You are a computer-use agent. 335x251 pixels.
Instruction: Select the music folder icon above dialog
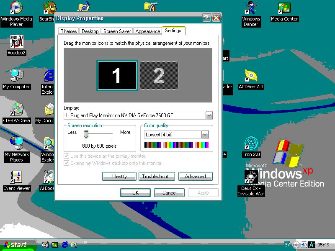tap(84, 6)
